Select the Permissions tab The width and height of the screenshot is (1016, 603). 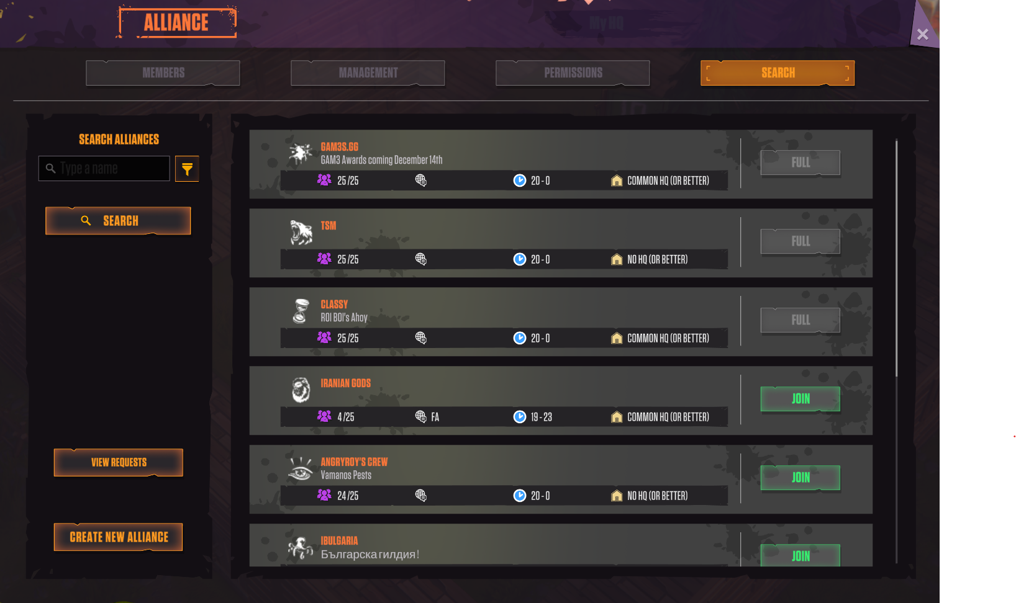click(573, 73)
